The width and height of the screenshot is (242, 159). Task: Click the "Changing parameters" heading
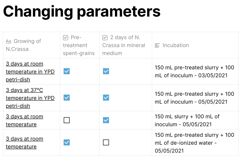pos(82,11)
